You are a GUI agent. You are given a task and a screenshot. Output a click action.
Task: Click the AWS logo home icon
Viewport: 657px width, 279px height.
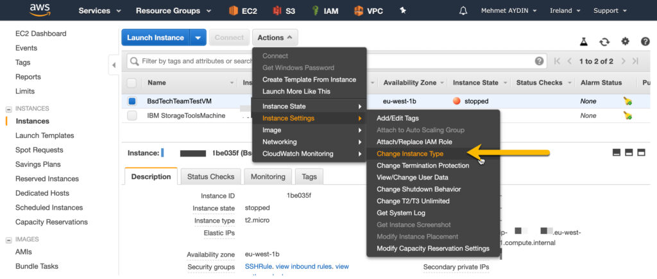[x=39, y=10]
